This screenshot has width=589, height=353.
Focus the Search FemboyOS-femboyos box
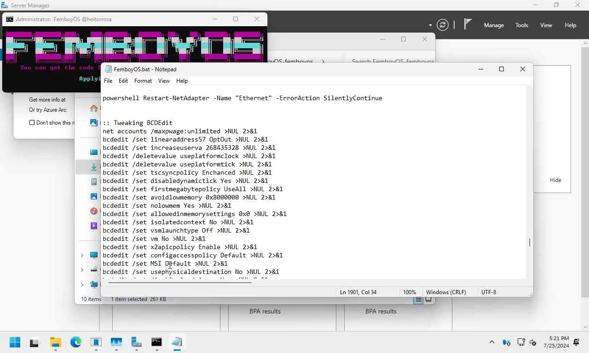coord(393,61)
